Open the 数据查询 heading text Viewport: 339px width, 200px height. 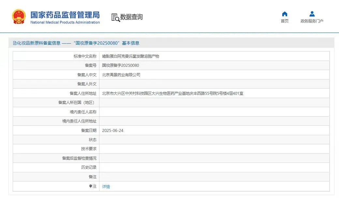(x=131, y=17)
